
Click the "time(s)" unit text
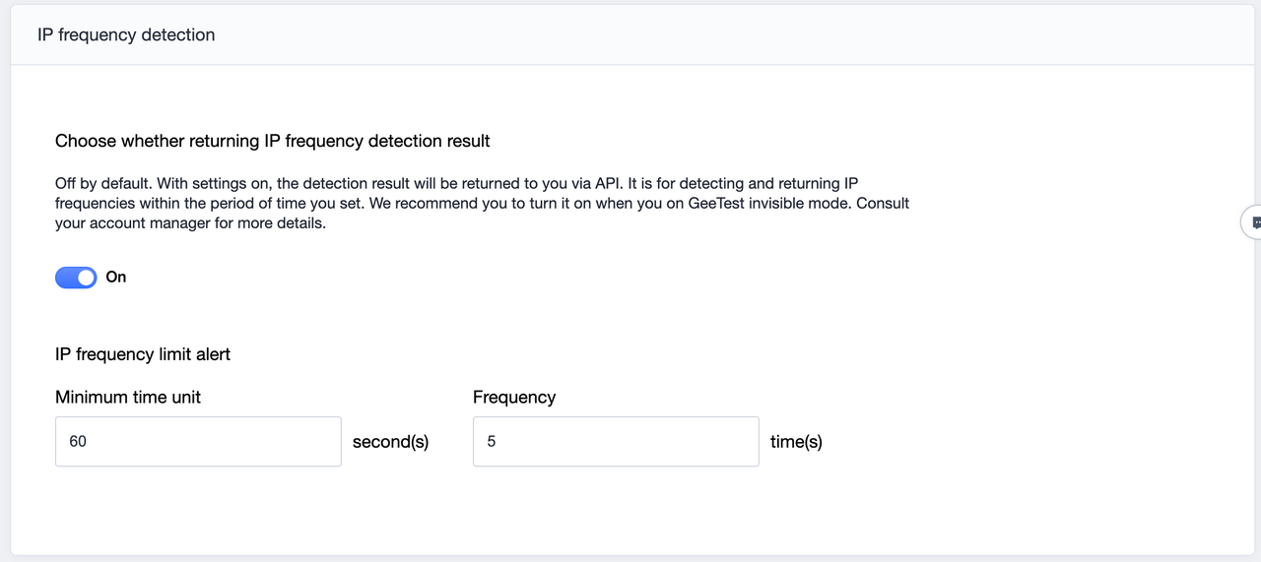click(x=796, y=442)
